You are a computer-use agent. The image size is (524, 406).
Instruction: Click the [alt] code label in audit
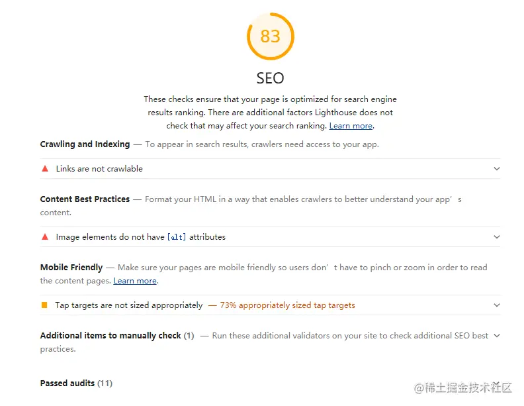tap(177, 236)
